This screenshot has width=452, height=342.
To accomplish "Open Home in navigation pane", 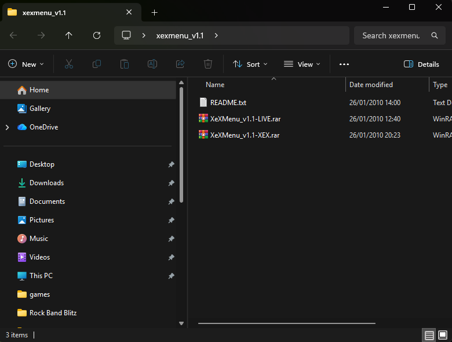I will click(x=88, y=90).
